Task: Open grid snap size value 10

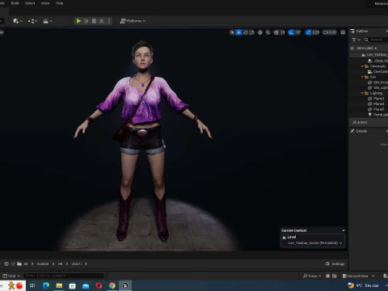Action: click(282, 32)
